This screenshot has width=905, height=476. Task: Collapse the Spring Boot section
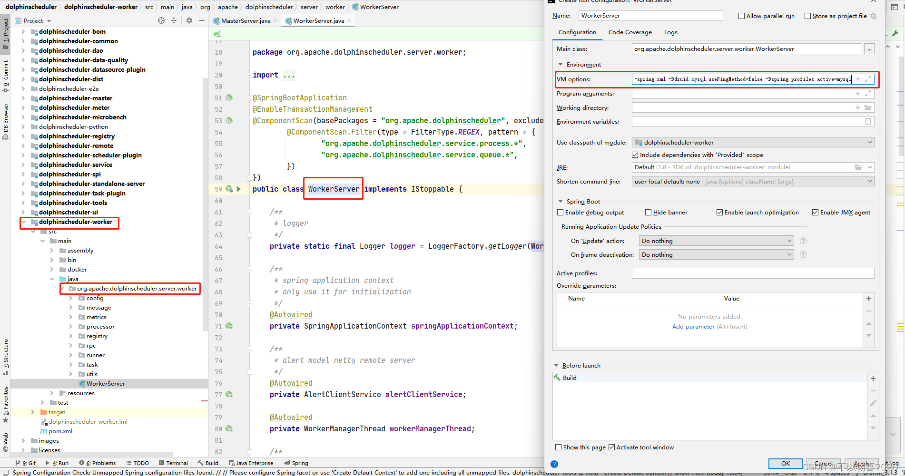(x=561, y=201)
